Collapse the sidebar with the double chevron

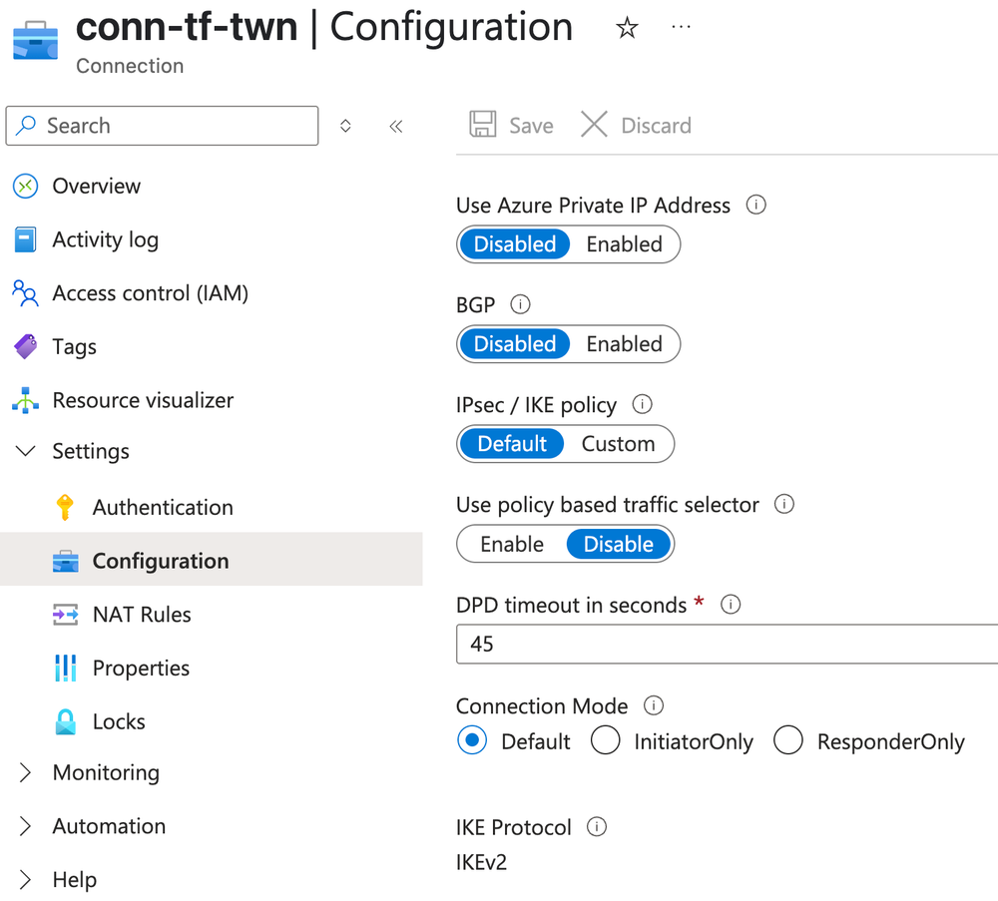click(395, 126)
